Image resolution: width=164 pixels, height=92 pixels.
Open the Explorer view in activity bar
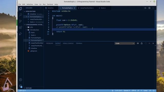[x=20, y=9]
